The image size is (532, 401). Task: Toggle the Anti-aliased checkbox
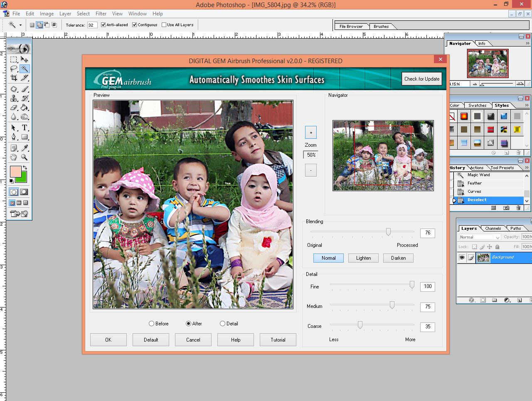point(103,25)
